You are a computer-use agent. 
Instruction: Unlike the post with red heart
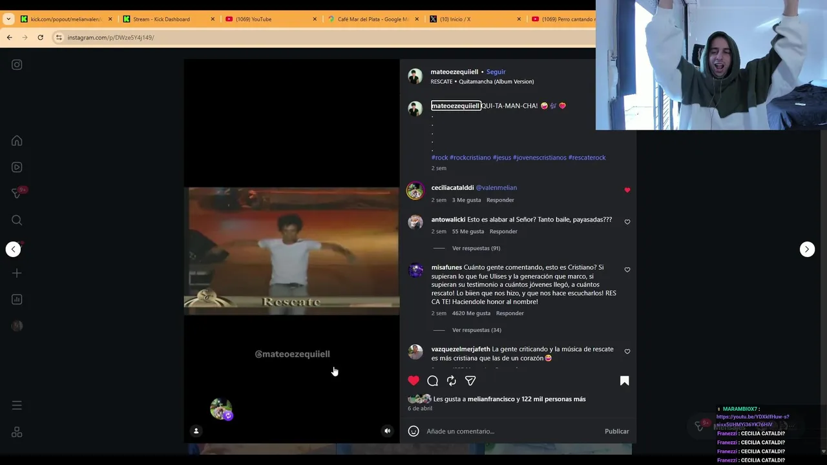click(x=413, y=381)
